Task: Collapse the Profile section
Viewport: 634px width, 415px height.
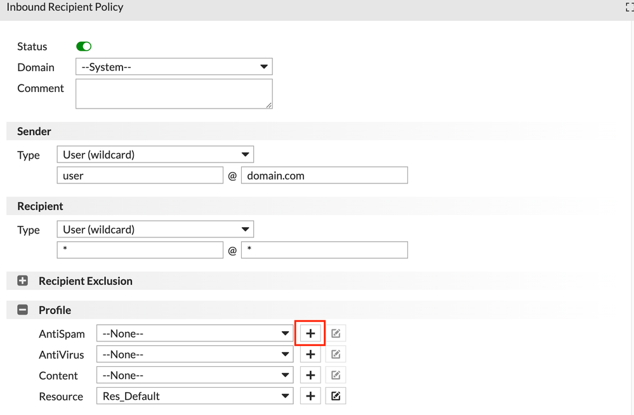Action: pos(23,310)
